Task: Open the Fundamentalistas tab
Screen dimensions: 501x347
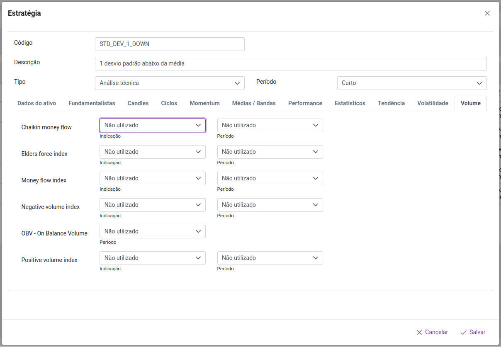Action: tap(92, 103)
